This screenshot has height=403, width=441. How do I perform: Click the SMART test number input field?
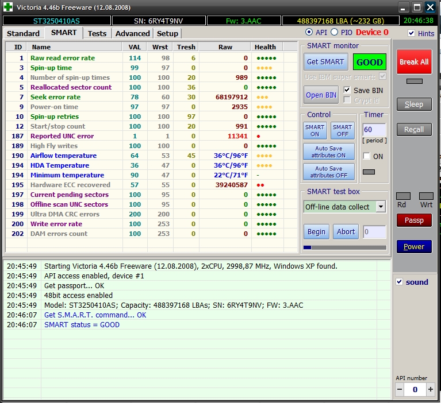tap(374, 232)
